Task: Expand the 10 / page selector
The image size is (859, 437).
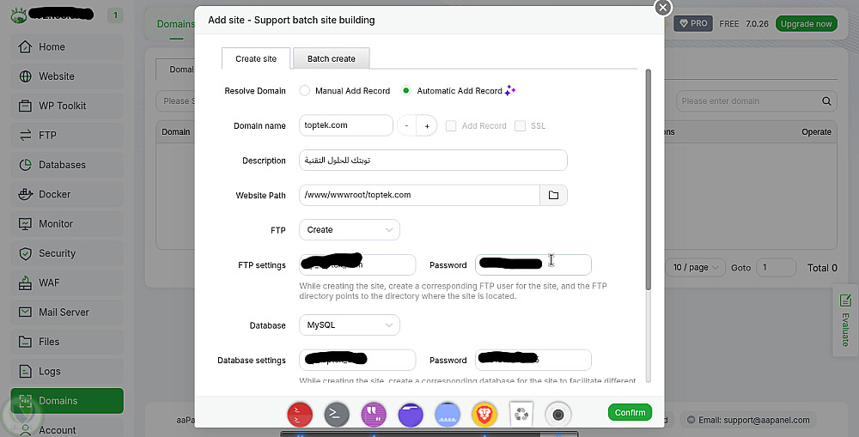Action: [x=696, y=267]
